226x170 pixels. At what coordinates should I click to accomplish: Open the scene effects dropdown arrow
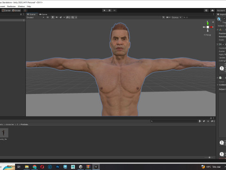64,17
